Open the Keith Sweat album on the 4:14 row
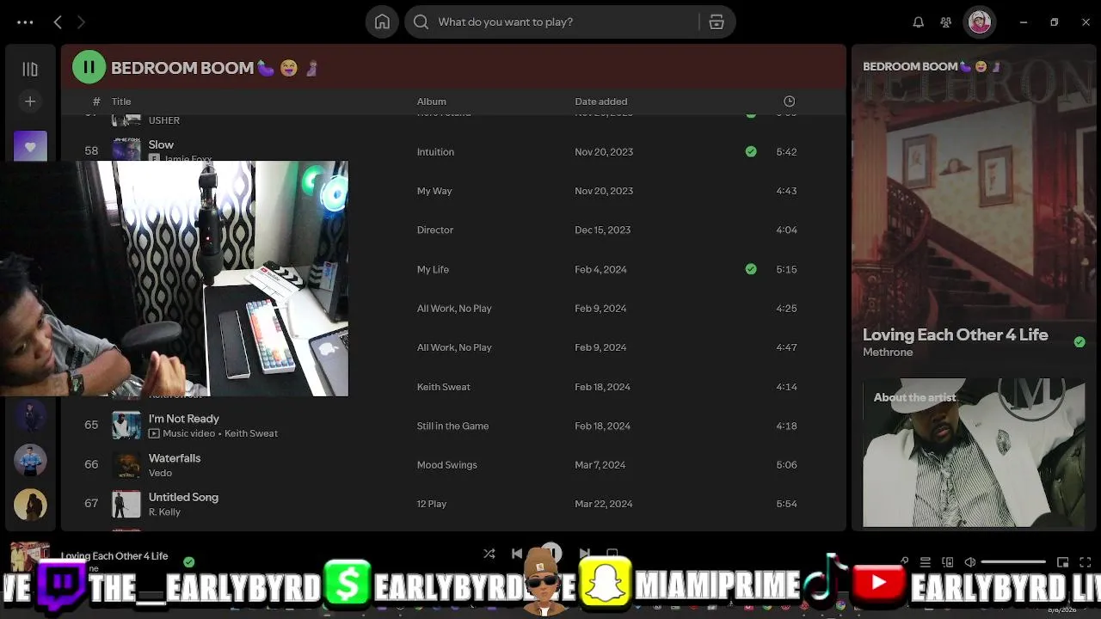This screenshot has height=619, width=1101. [x=444, y=387]
